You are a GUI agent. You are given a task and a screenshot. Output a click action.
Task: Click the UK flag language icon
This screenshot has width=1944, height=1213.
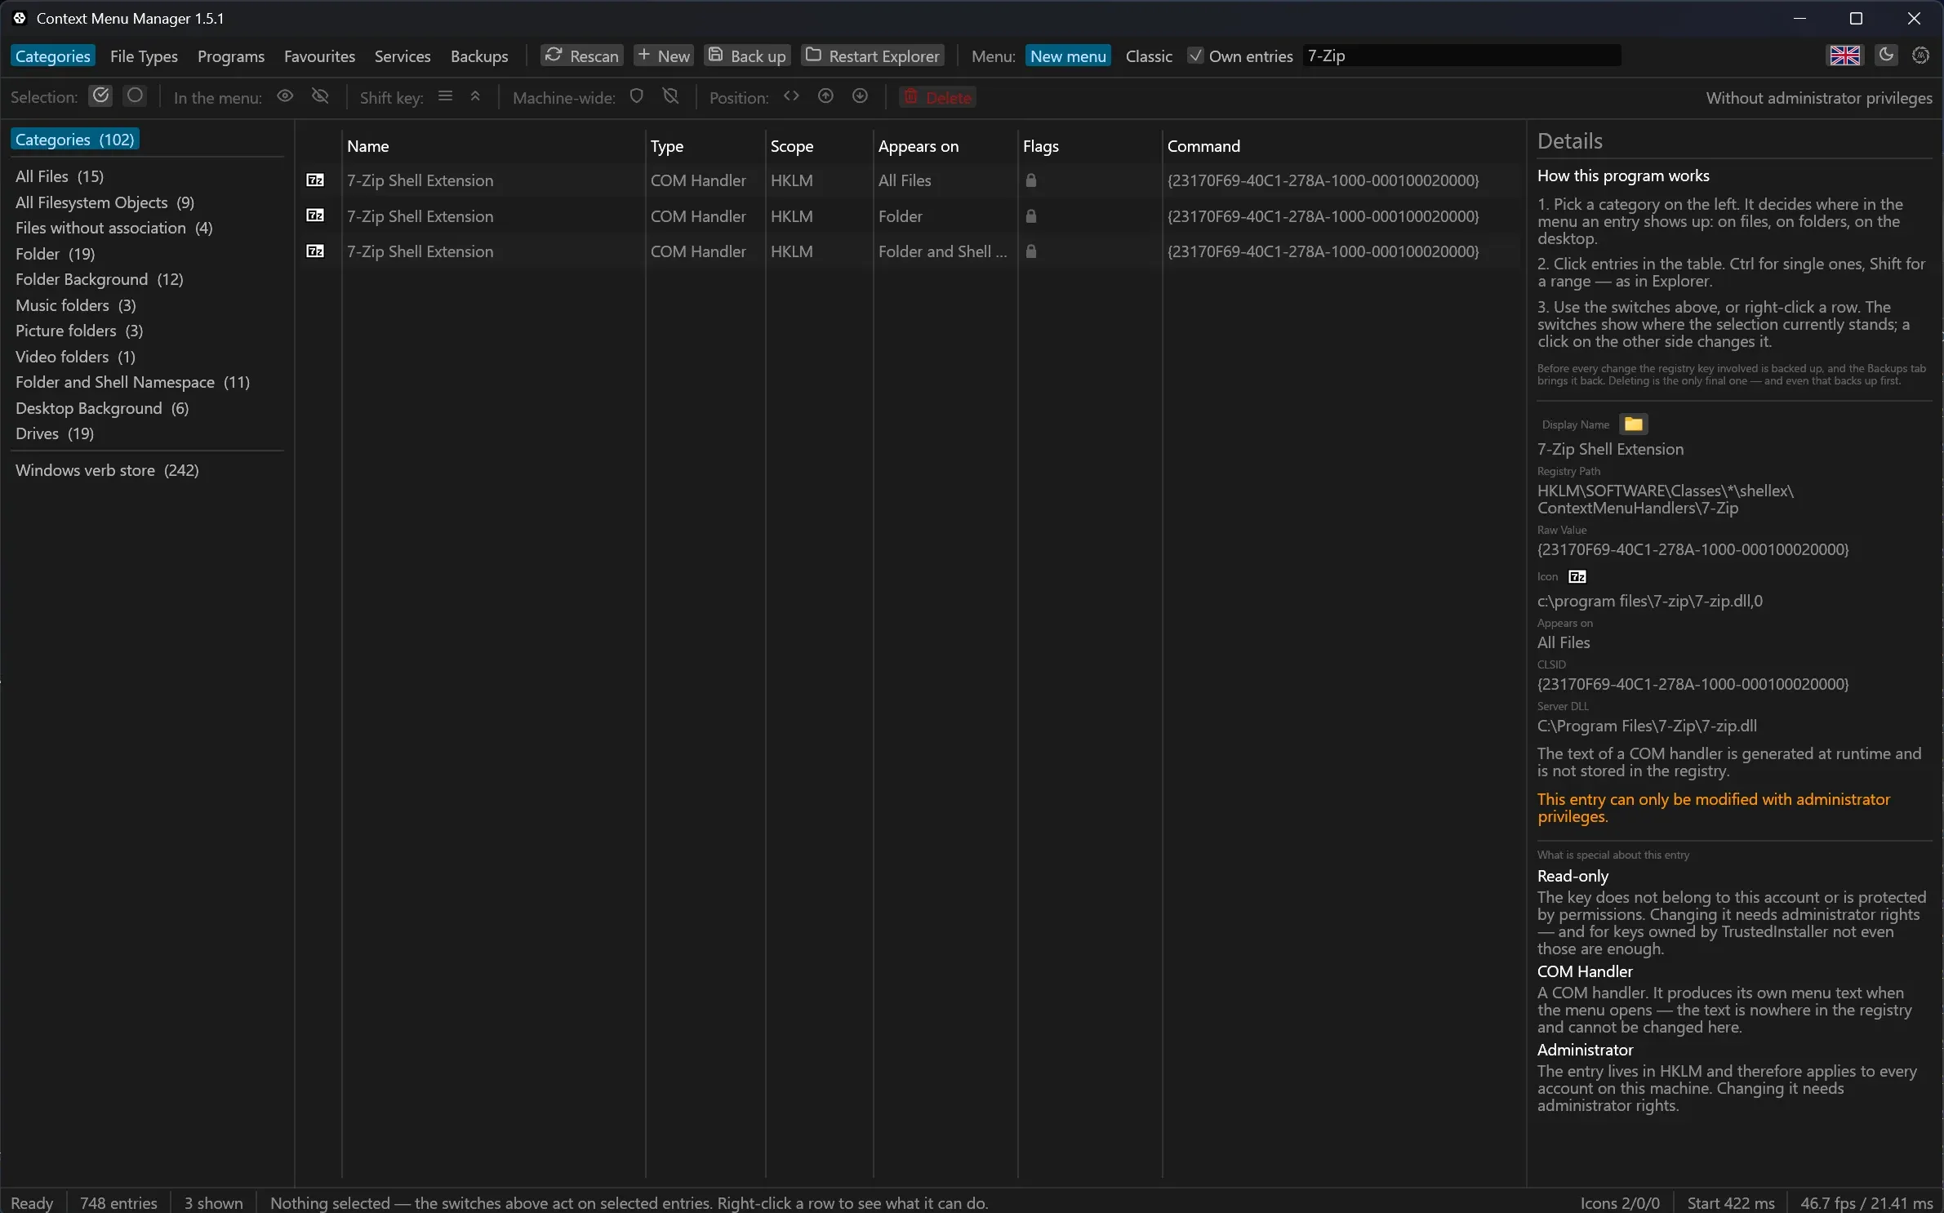pyautogui.click(x=1844, y=56)
